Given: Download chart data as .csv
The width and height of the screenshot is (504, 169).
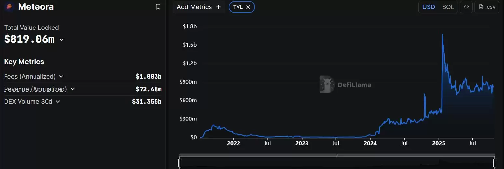Looking at the screenshot, I should (x=487, y=7).
